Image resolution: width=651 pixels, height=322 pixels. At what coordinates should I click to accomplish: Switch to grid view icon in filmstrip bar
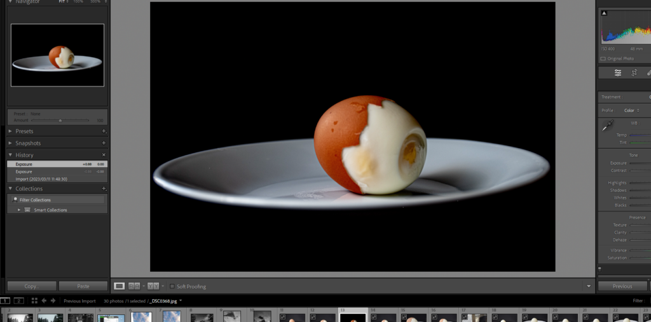point(34,300)
